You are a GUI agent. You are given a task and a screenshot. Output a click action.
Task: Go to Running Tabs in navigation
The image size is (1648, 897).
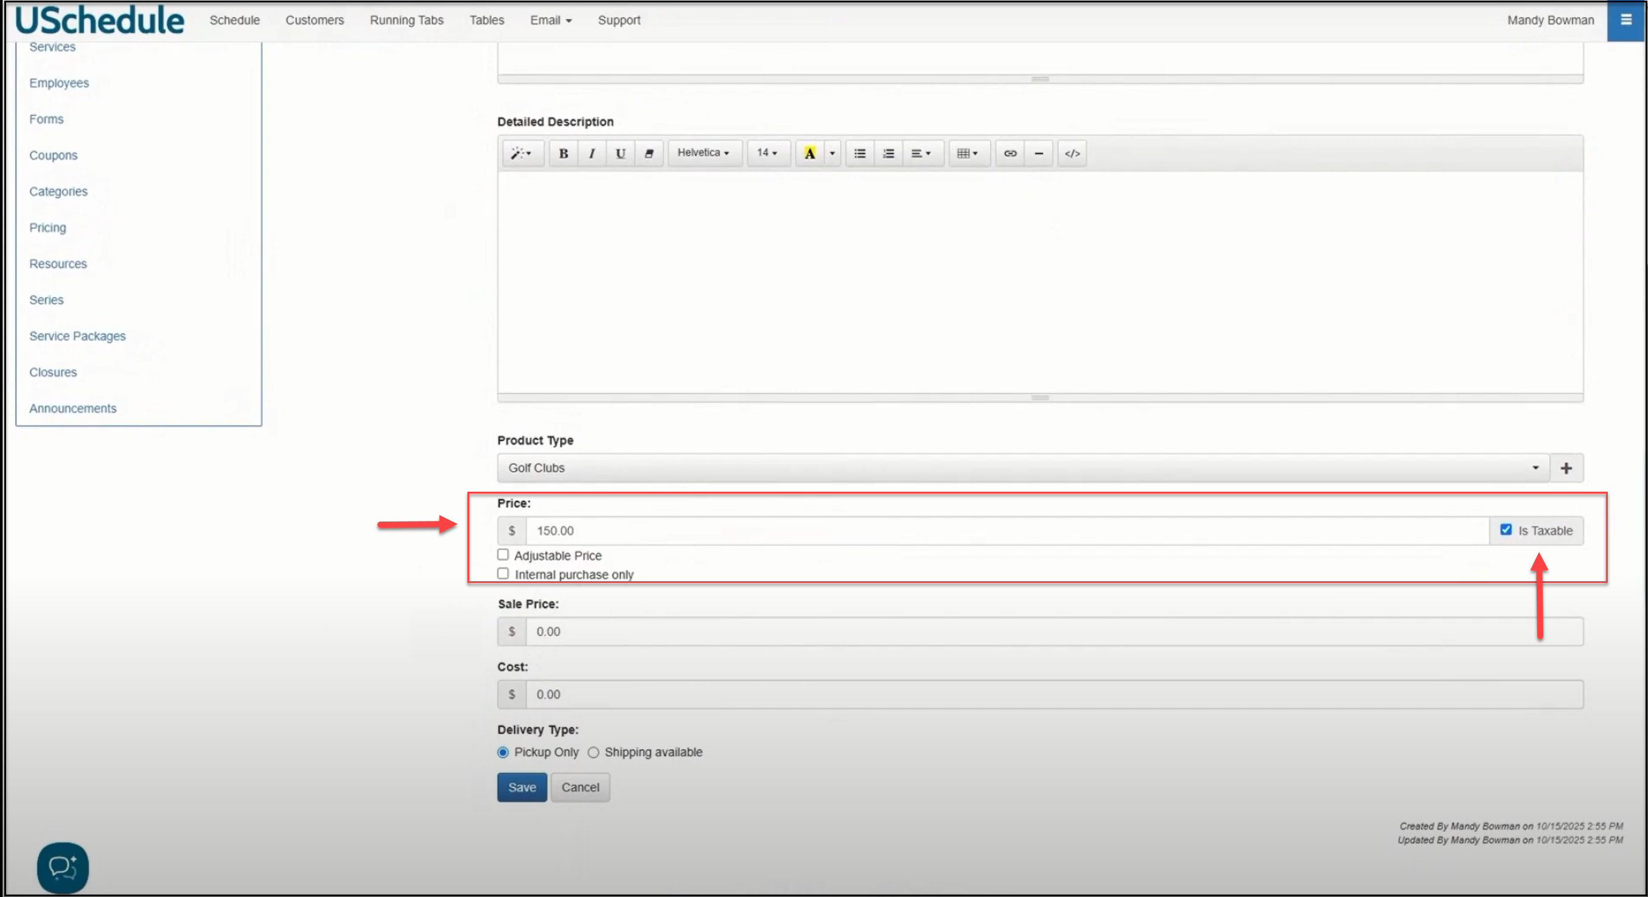pos(407,21)
